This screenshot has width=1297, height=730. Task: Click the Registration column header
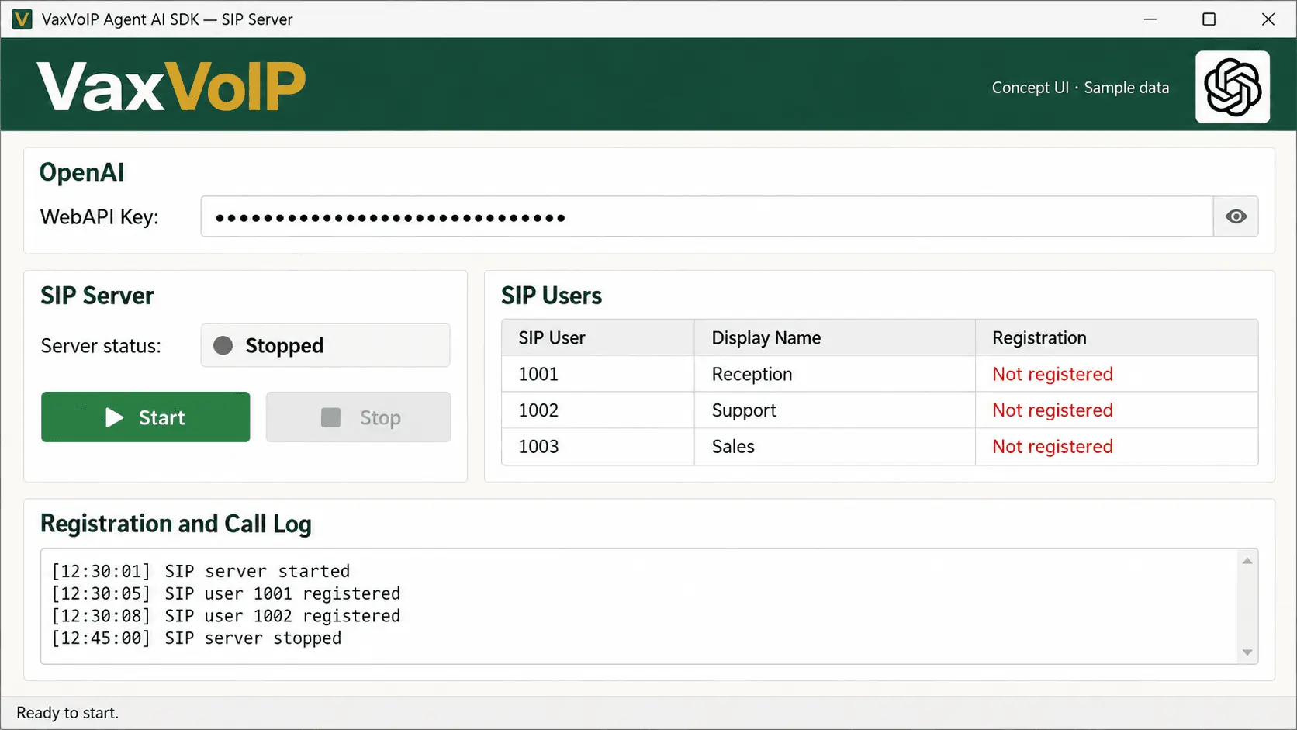click(1116, 337)
